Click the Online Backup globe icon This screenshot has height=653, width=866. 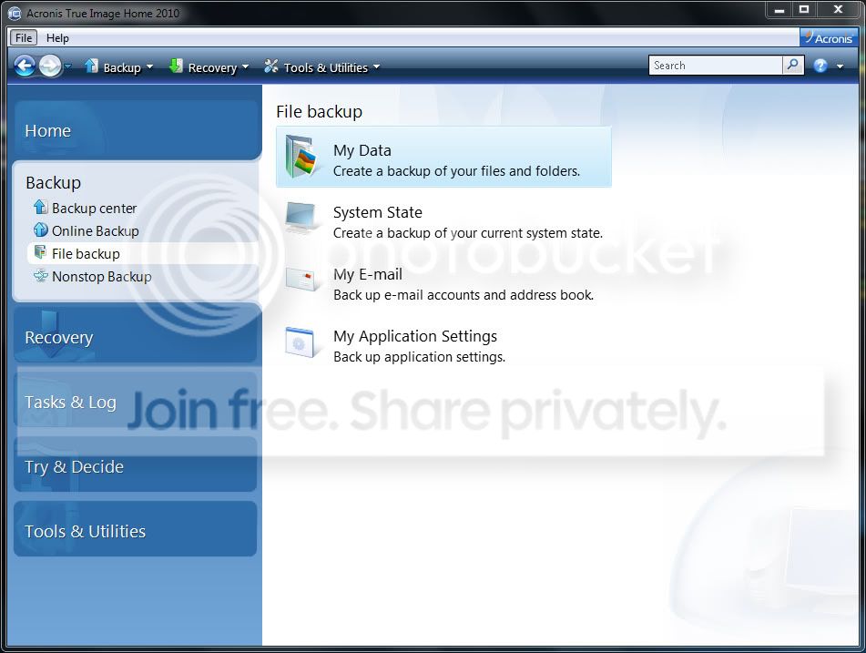[40, 230]
